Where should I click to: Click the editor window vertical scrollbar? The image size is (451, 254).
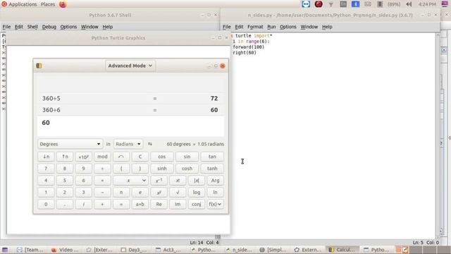coord(438,135)
